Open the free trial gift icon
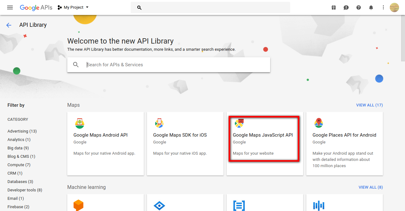Viewport: 405px width, 211px height. [334, 7]
